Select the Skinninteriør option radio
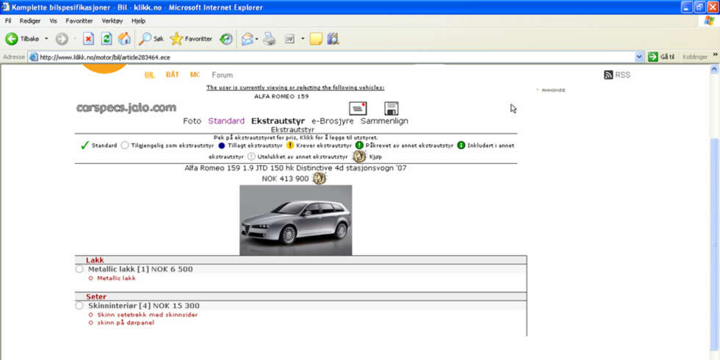This screenshot has height=360, width=720. pos(79,306)
